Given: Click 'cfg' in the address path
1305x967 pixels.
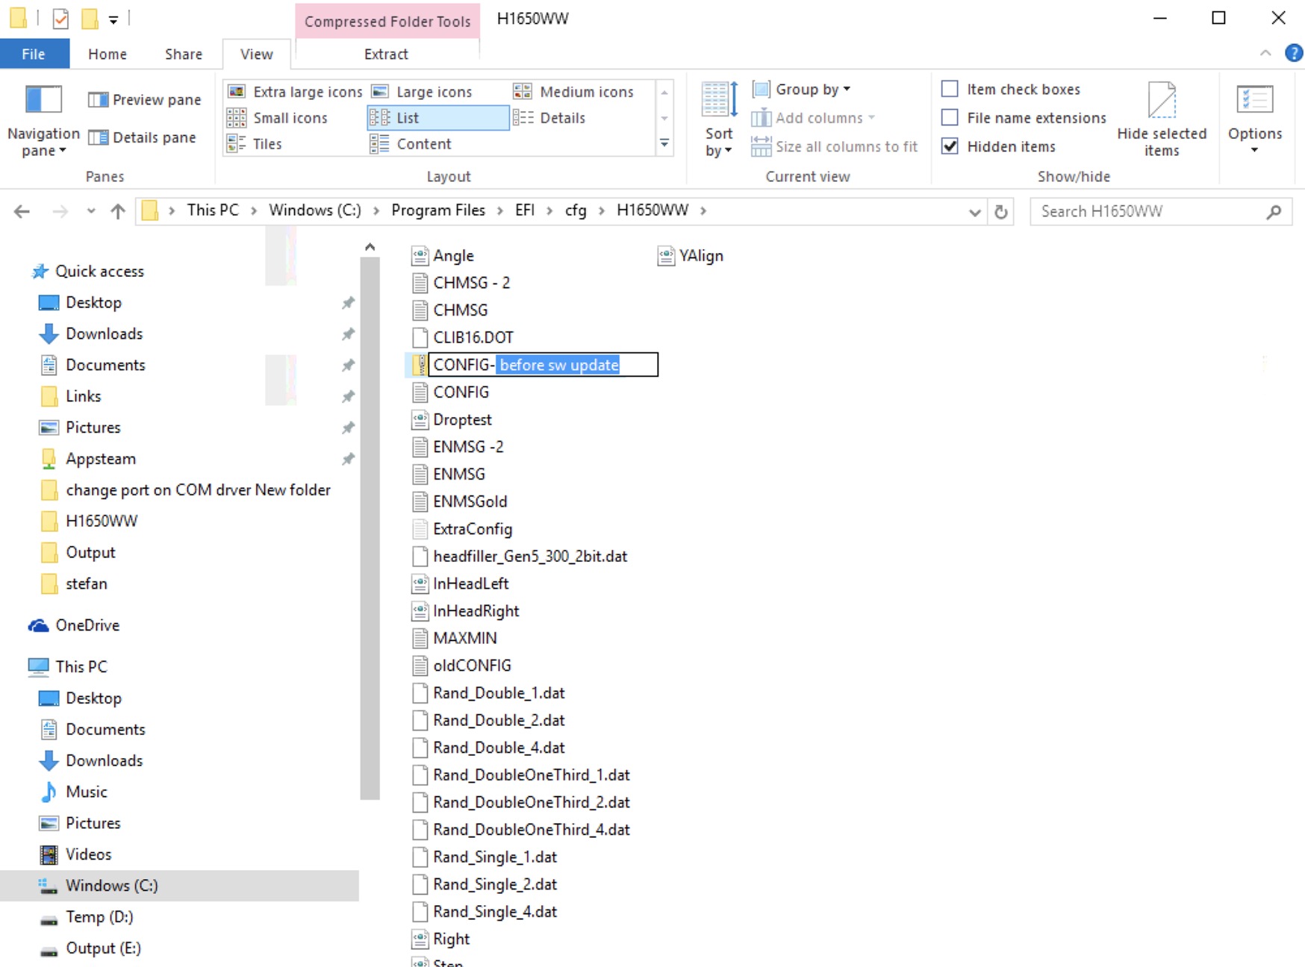Looking at the screenshot, I should coord(576,210).
